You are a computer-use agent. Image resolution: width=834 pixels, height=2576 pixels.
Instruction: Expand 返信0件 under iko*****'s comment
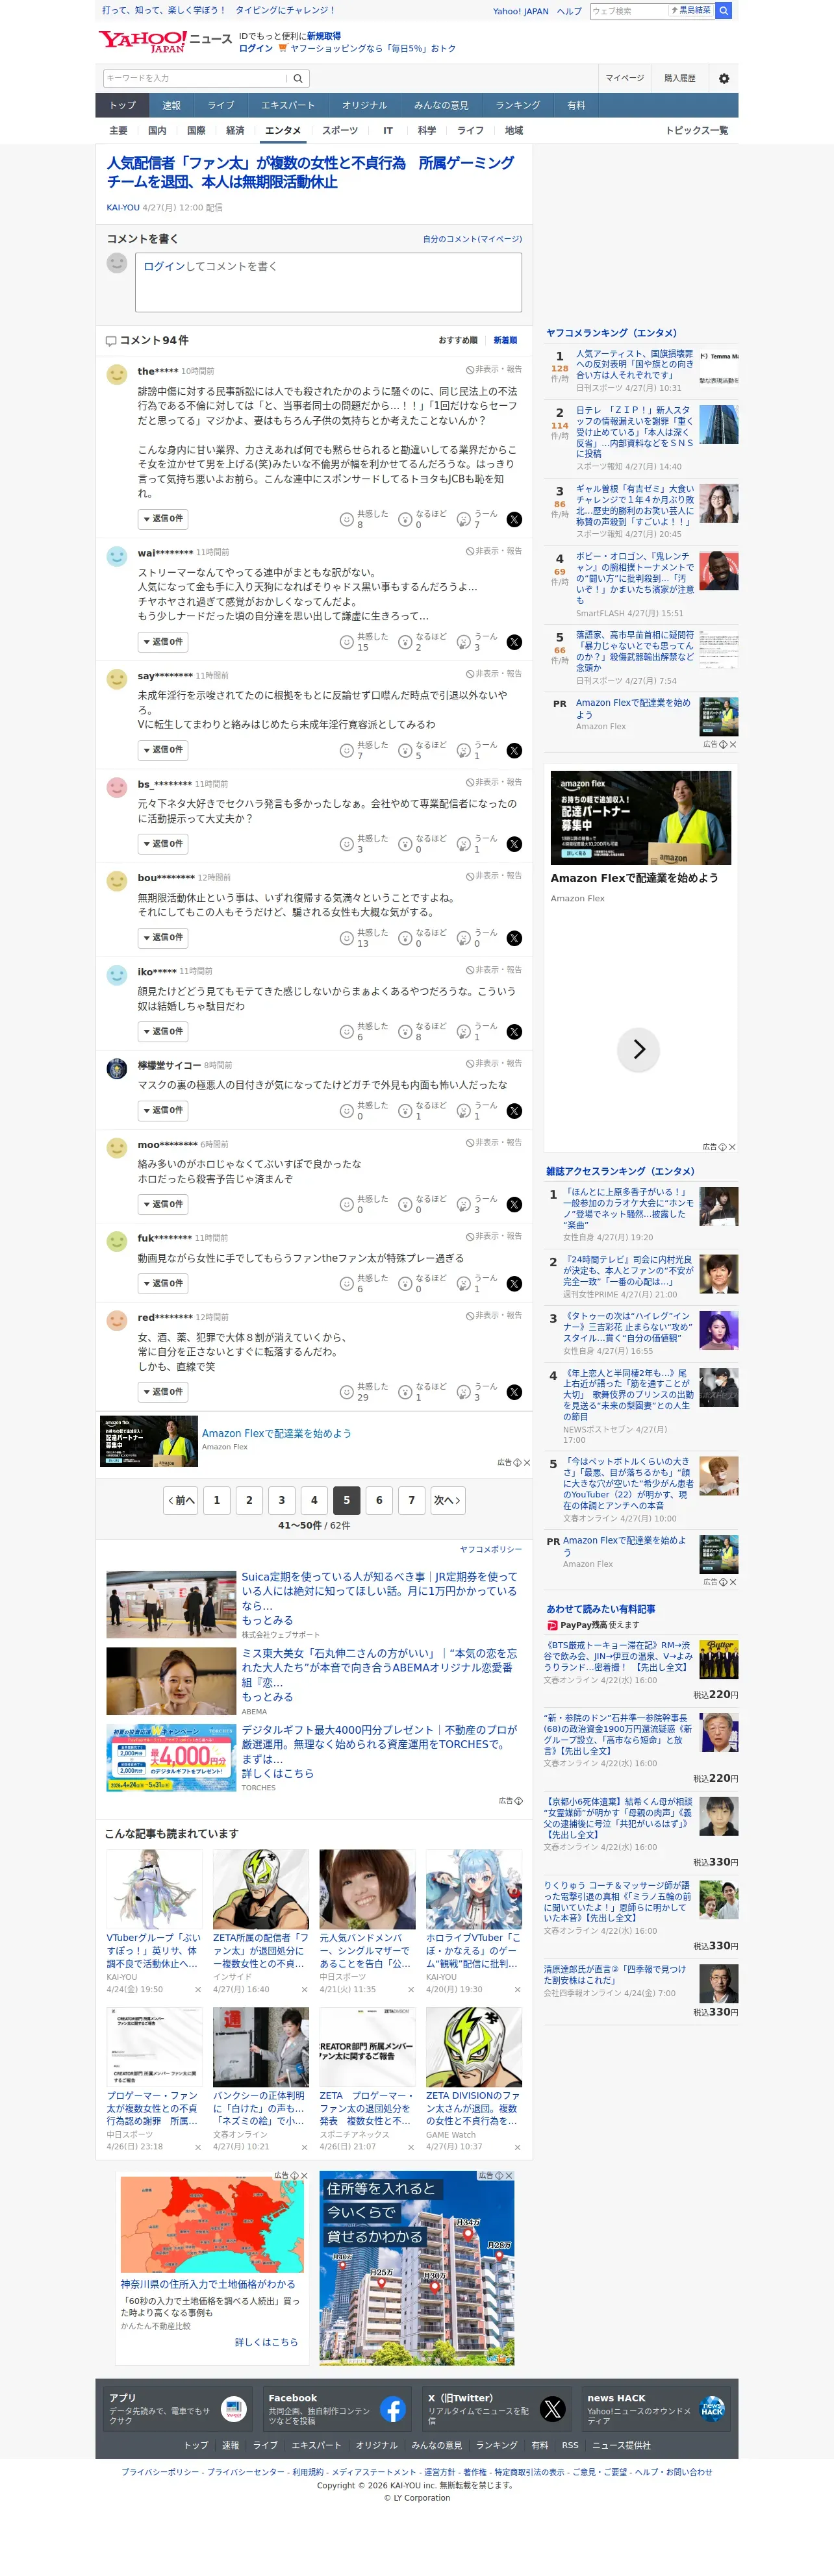[163, 1032]
